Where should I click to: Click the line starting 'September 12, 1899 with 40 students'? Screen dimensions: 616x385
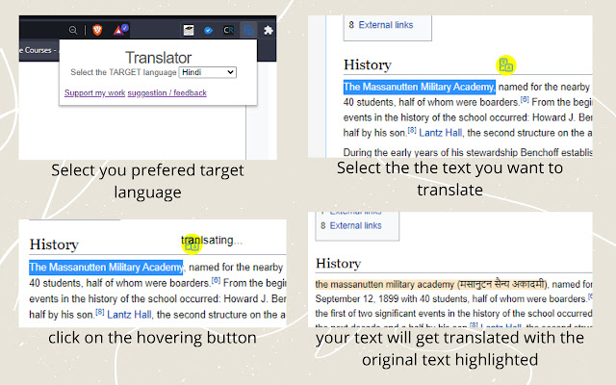tap(453, 299)
